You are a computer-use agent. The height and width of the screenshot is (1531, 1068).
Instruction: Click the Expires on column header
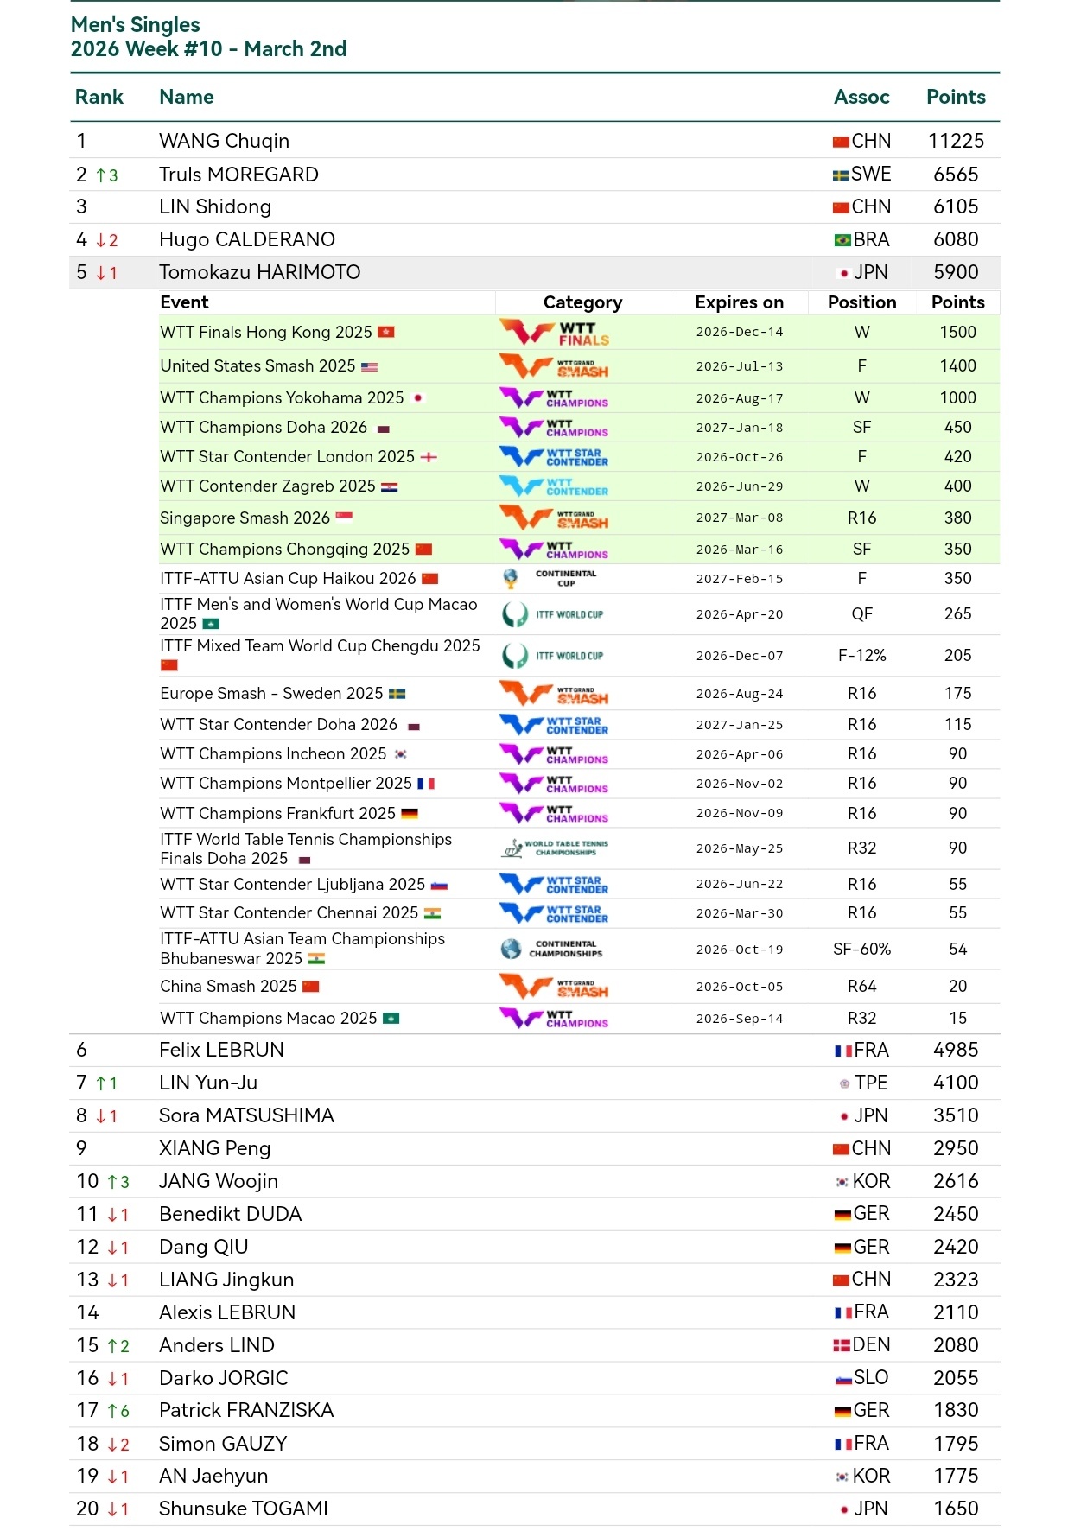coord(740,303)
